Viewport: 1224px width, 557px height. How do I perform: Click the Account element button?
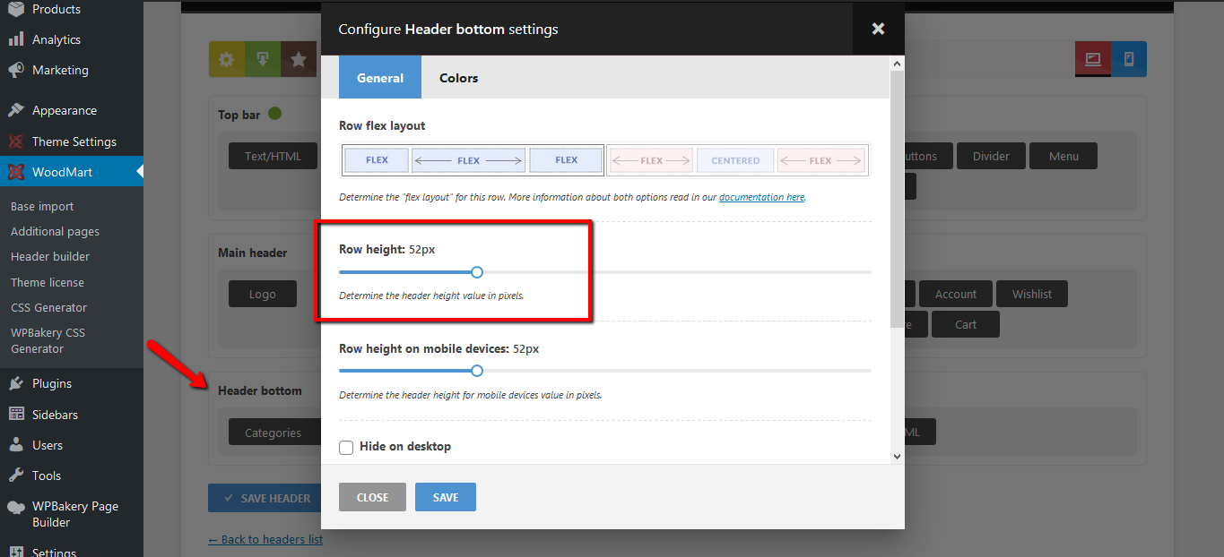(956, 294)
